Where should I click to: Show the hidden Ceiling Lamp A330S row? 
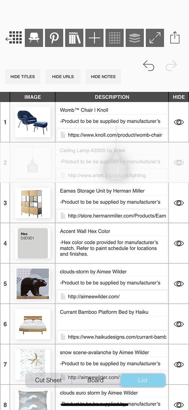[179, 162]
